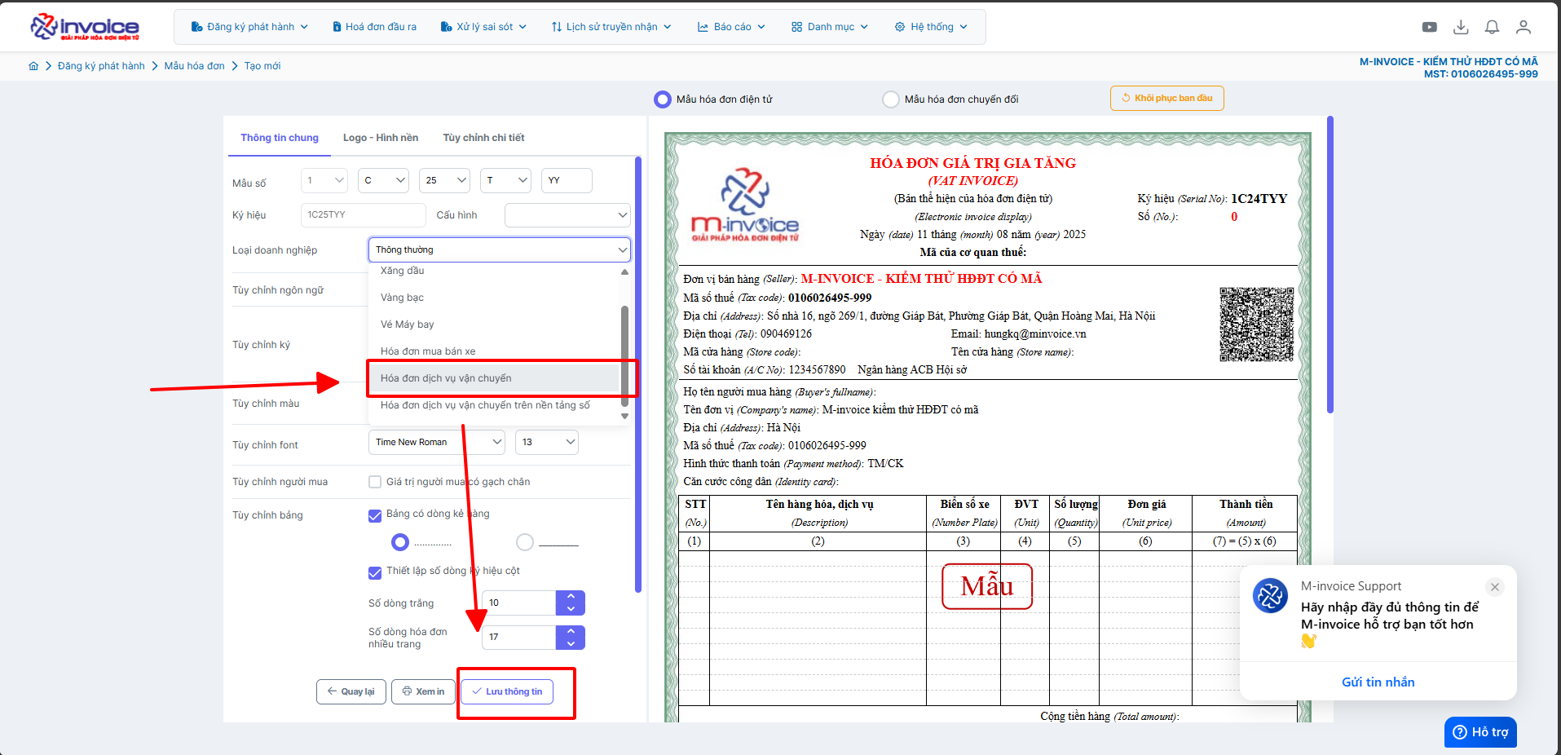Switch to Logo - Hình nền tab
Screen dimensions: 1561x755
point(380,138)
